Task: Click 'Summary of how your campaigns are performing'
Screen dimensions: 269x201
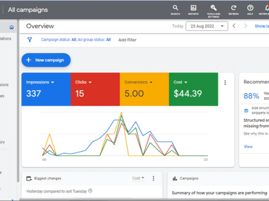Action: point(220,193)
